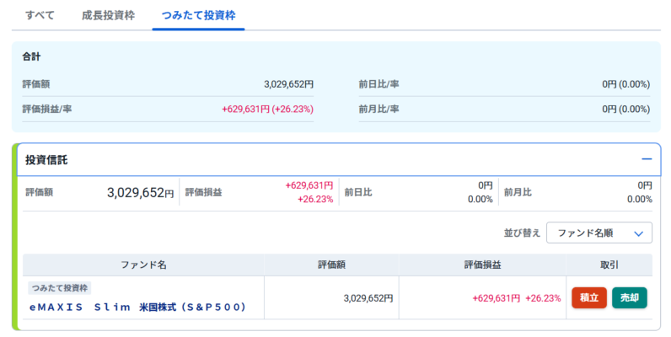The width and height of the screenshot is (671, 337).
Task: Click the 取引 column header
Action: [609, 265]
